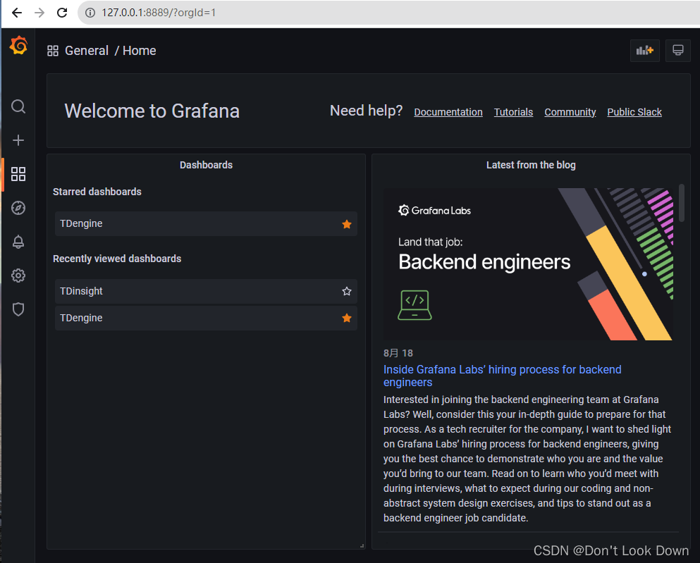
Task: Open the Configuration gear icon
Action: 18,276
